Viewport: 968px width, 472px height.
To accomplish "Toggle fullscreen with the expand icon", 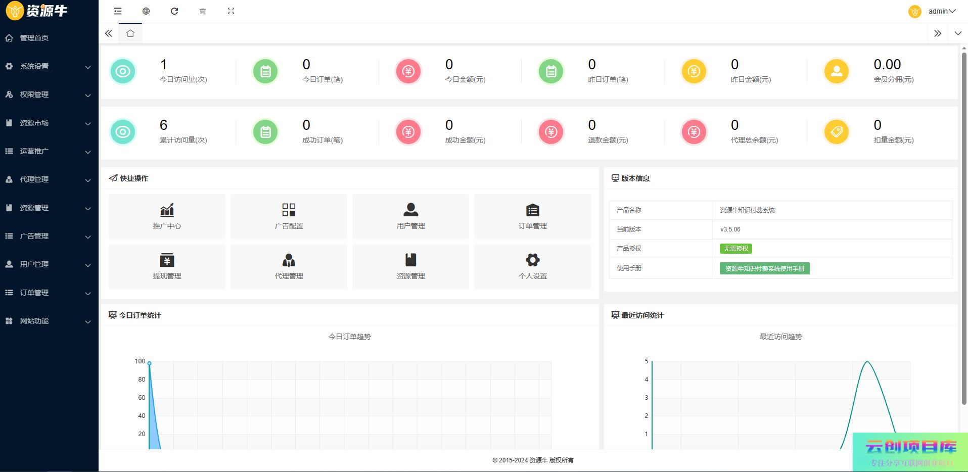I will 231,11.
